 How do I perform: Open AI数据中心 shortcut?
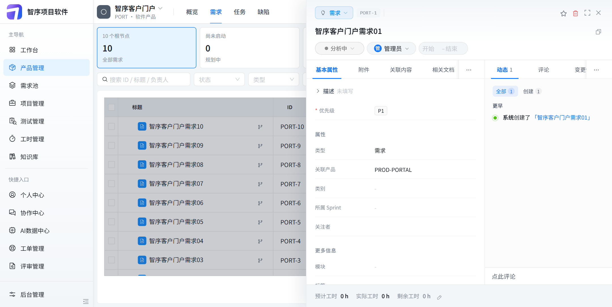(x=46, y=231)
